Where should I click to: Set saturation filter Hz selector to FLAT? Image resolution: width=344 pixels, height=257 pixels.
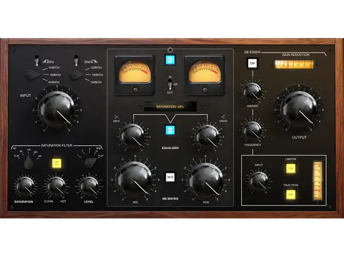(17, 156)
